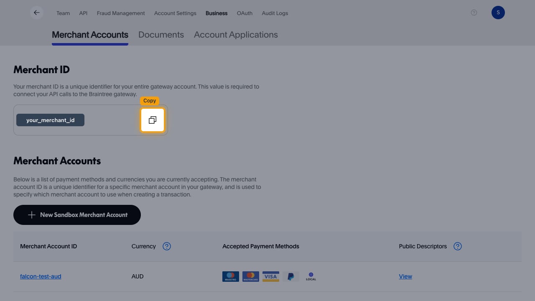The height and width of the screenshot is (301, 535).
Task: Click the Local payment methods icon
Action: [x=311, y=276]
